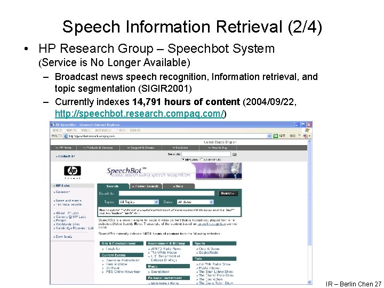Image resolution: width=384 pixels, height=288 pixels.
Task: Open the speech recognition link in the description
Action: click(211, 224)
